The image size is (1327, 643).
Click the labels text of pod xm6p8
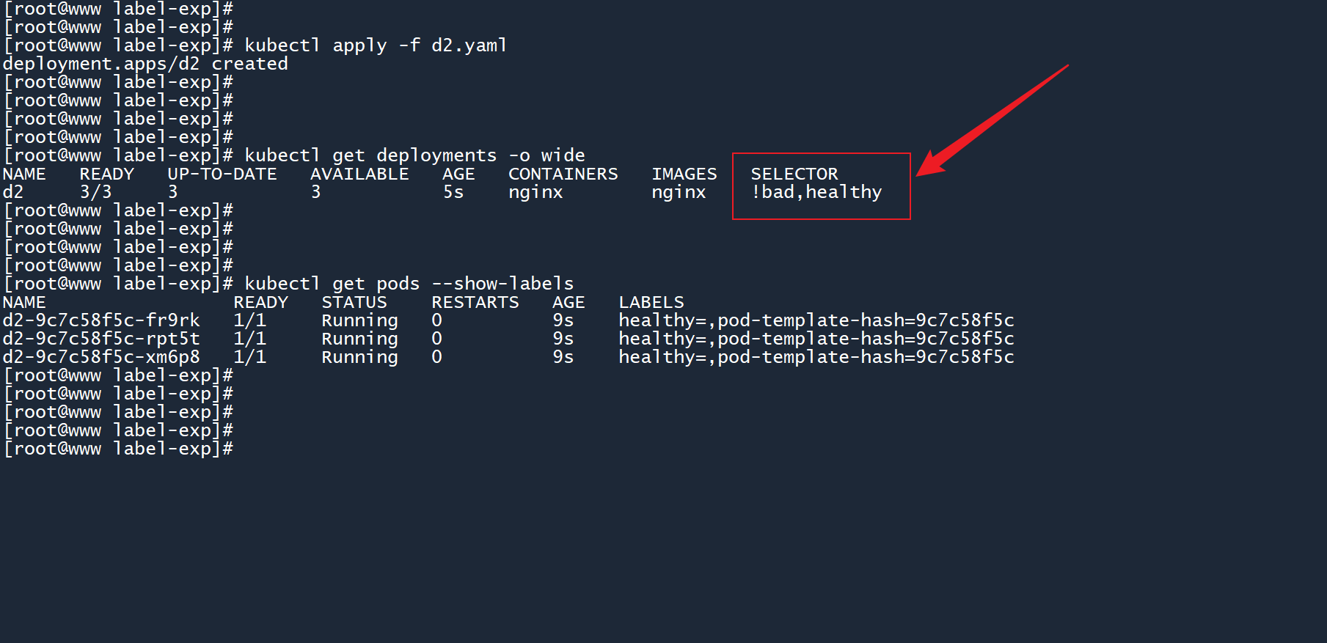pos(816,357)
